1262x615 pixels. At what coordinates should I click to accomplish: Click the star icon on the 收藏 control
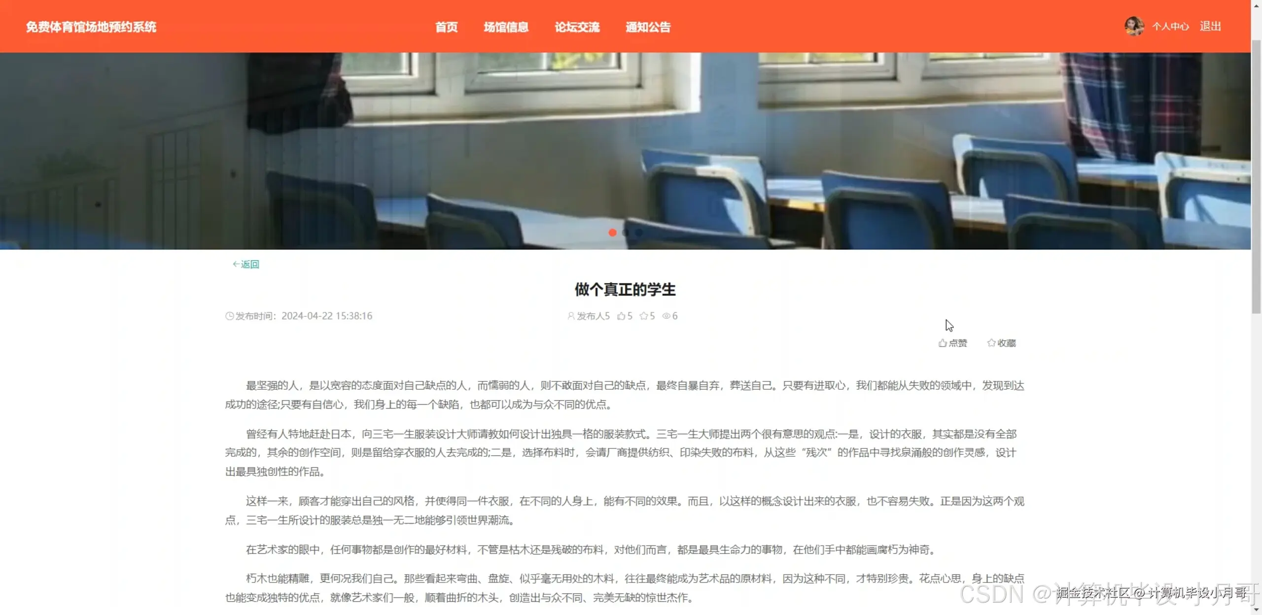click(x=991, y=343)
